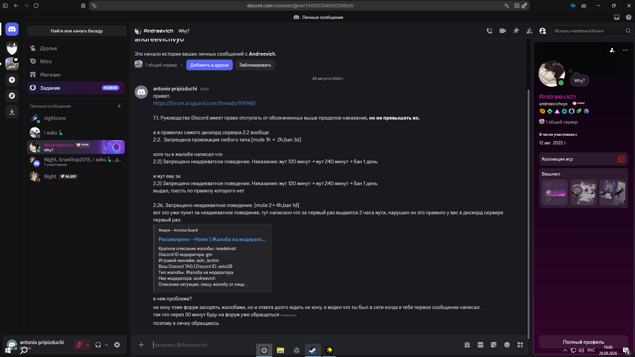The width and height of the screenshot is (635, 357).
Task: Click the Add Friend button
Action: 209,65
